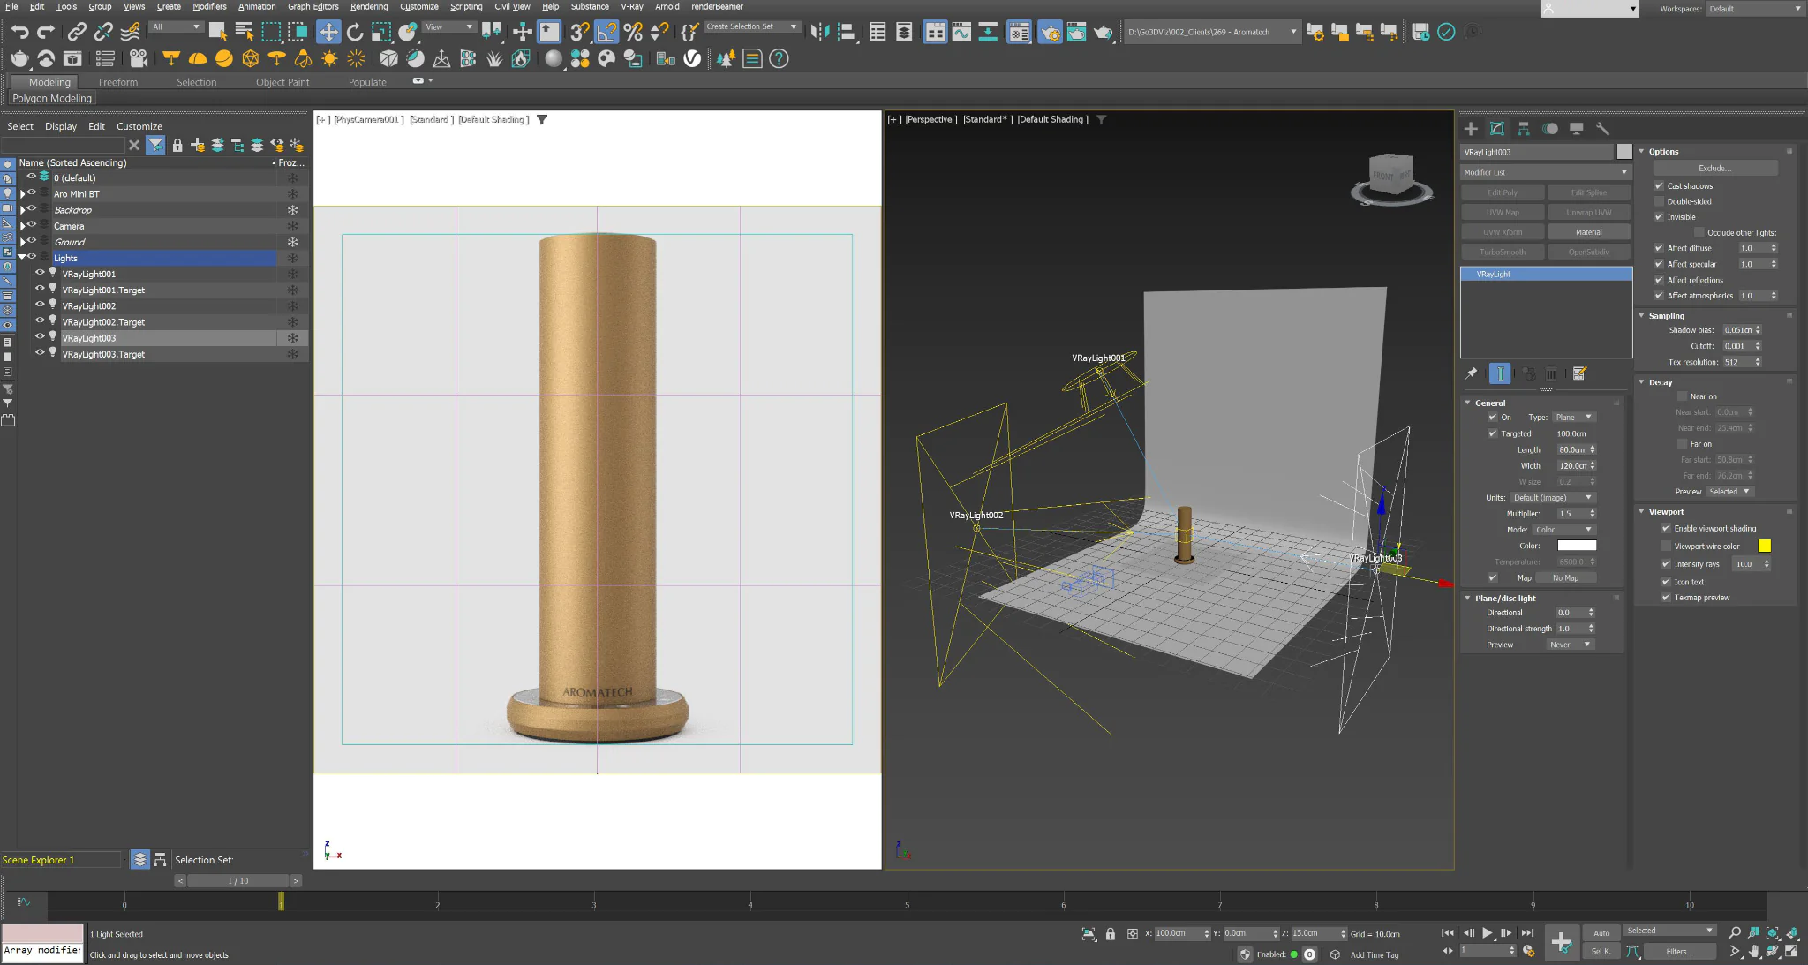Toggle the Invisible checkbox

(1659, 217)
